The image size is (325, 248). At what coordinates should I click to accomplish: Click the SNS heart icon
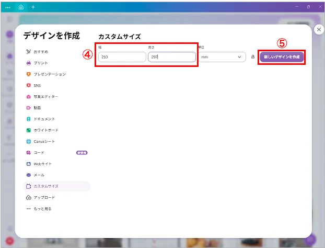click(29, 85)
